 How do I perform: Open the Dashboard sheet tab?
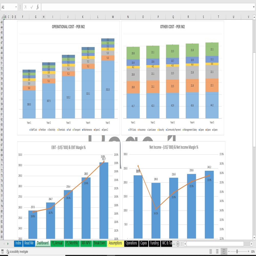[x=42, y=243]
